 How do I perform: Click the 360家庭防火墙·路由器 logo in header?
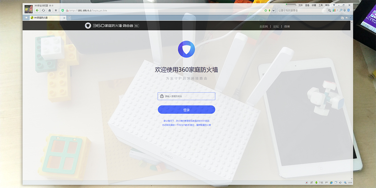[x=112, y=26]
